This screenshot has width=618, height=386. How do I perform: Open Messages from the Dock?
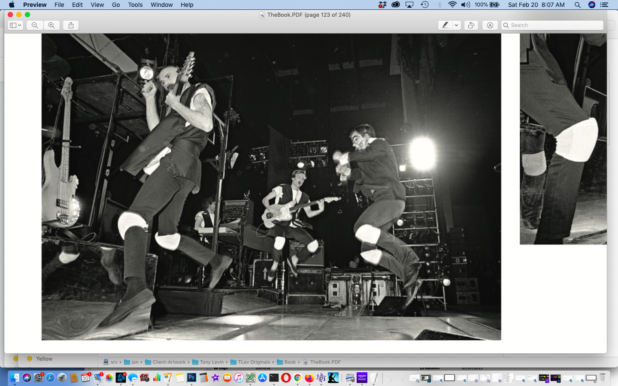point(133,377)
